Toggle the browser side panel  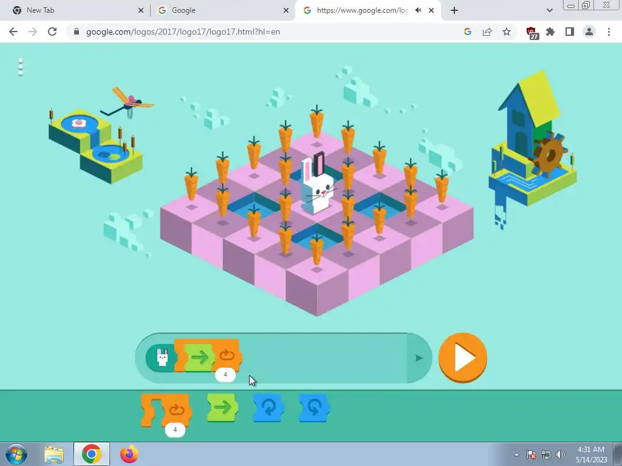pos(570,32)
